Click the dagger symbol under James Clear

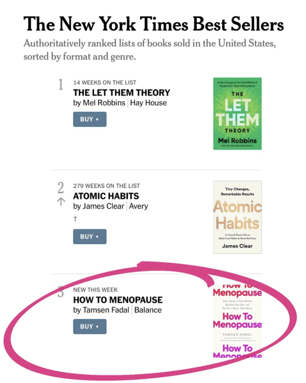75,219
